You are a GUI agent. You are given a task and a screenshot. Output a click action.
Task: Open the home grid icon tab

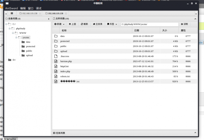12,13
